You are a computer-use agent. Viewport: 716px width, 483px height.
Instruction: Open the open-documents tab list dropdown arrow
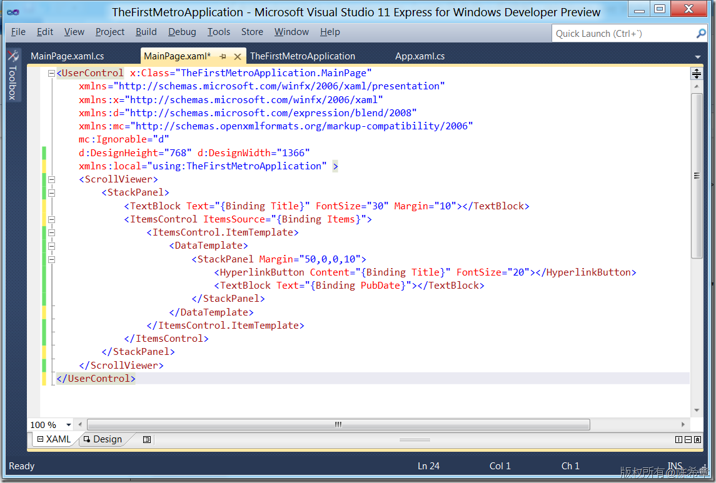pos(698,57)
